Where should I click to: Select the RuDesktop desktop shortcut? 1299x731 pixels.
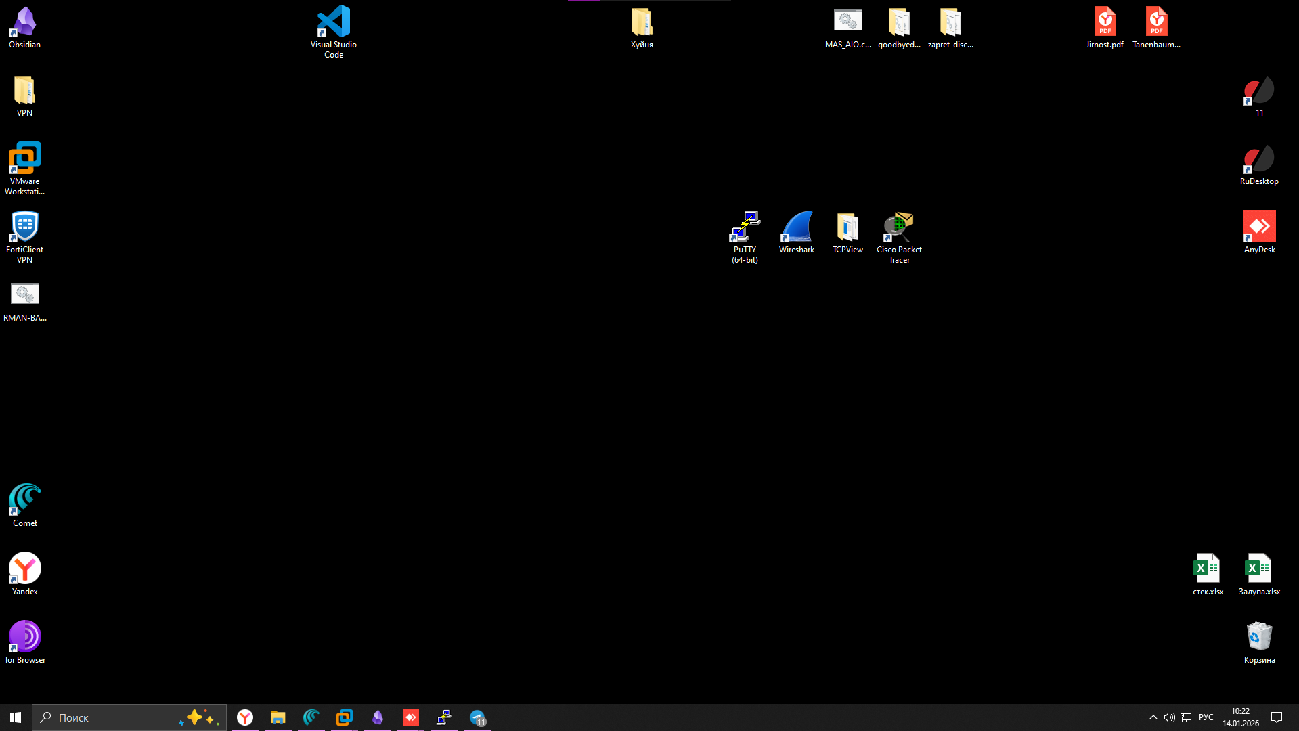click(x=1260, y=164)
